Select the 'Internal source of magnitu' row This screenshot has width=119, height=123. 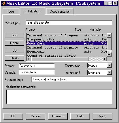67,48
